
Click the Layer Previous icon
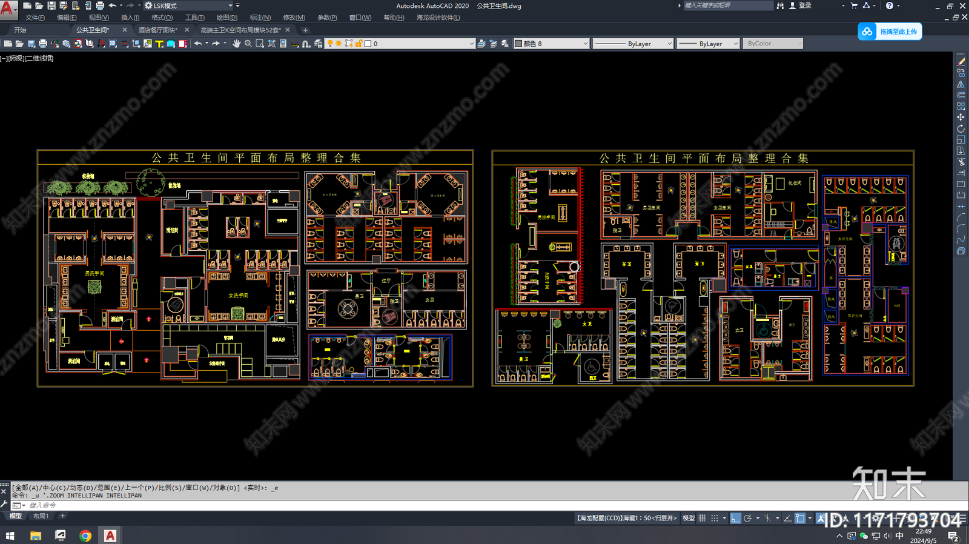point(494,44)
